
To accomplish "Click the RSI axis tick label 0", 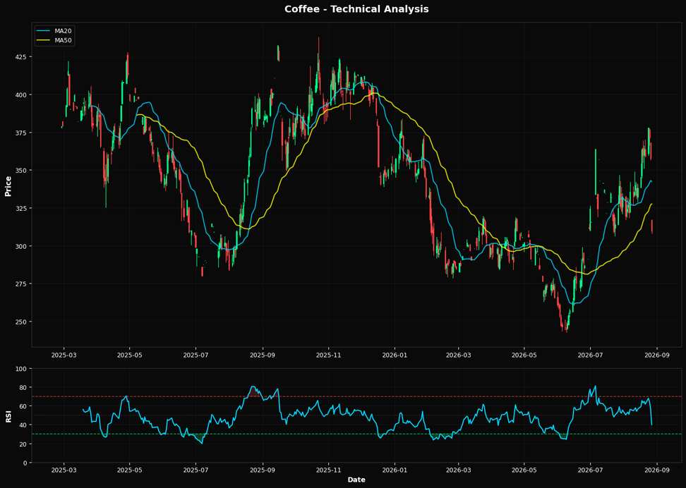I will tap(25, 463).
